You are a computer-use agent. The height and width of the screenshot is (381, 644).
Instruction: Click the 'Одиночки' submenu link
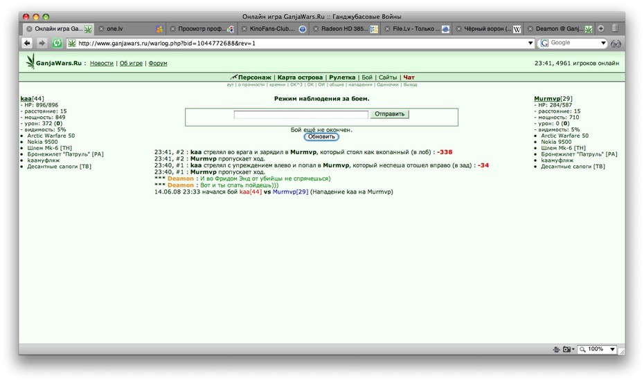(x=388, y=84)
